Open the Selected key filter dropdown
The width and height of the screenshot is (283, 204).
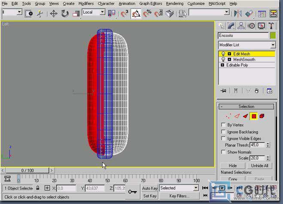tap(196, 188)
